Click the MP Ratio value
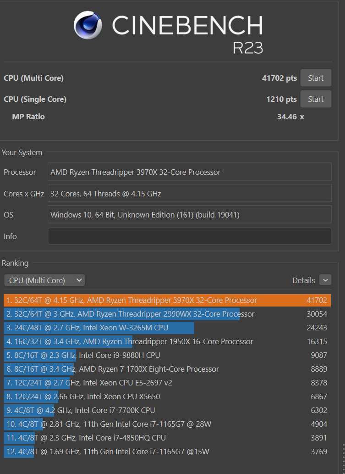The height and width of the screenshot is (474, 345). pos(292,117)
